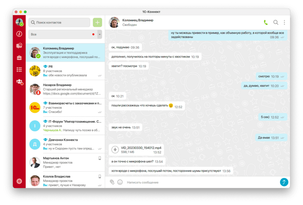
Task: Open the emoji picker smiley
Action: click(x=120, y=182)
